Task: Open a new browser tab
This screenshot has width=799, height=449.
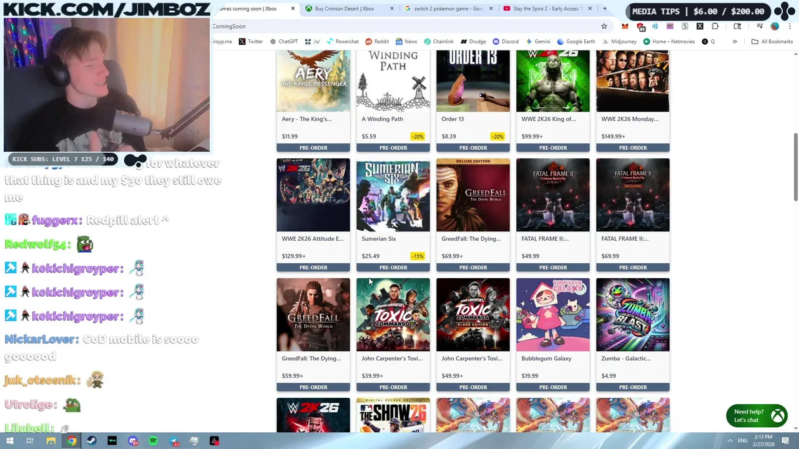Action: tap(604, 9)
